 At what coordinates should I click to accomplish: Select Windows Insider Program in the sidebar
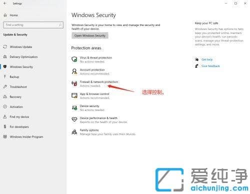26,137
